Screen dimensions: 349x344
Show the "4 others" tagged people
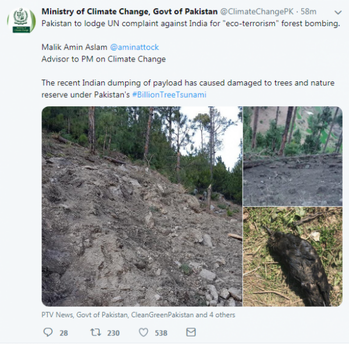coord(222,315)
